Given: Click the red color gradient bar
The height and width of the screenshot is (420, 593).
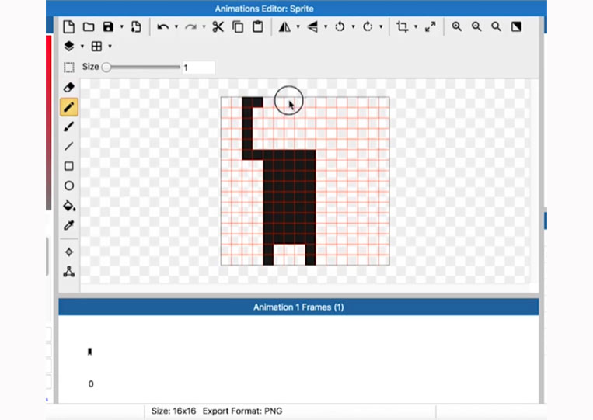Looking at the screenshot, I should (x=48, y=123).
